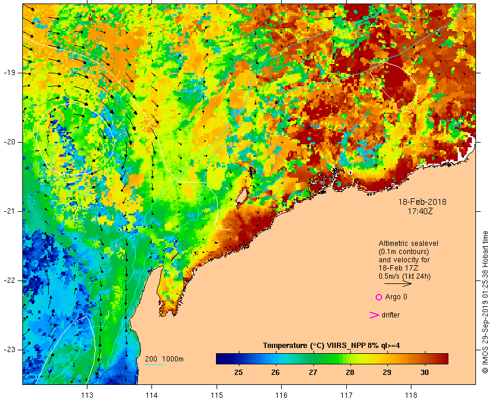Click colorbar tick label 27
493x399 pixels.
312,373
